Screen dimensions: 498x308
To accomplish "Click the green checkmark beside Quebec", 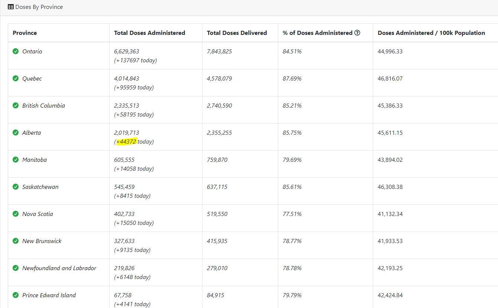I will coord(15,78).
